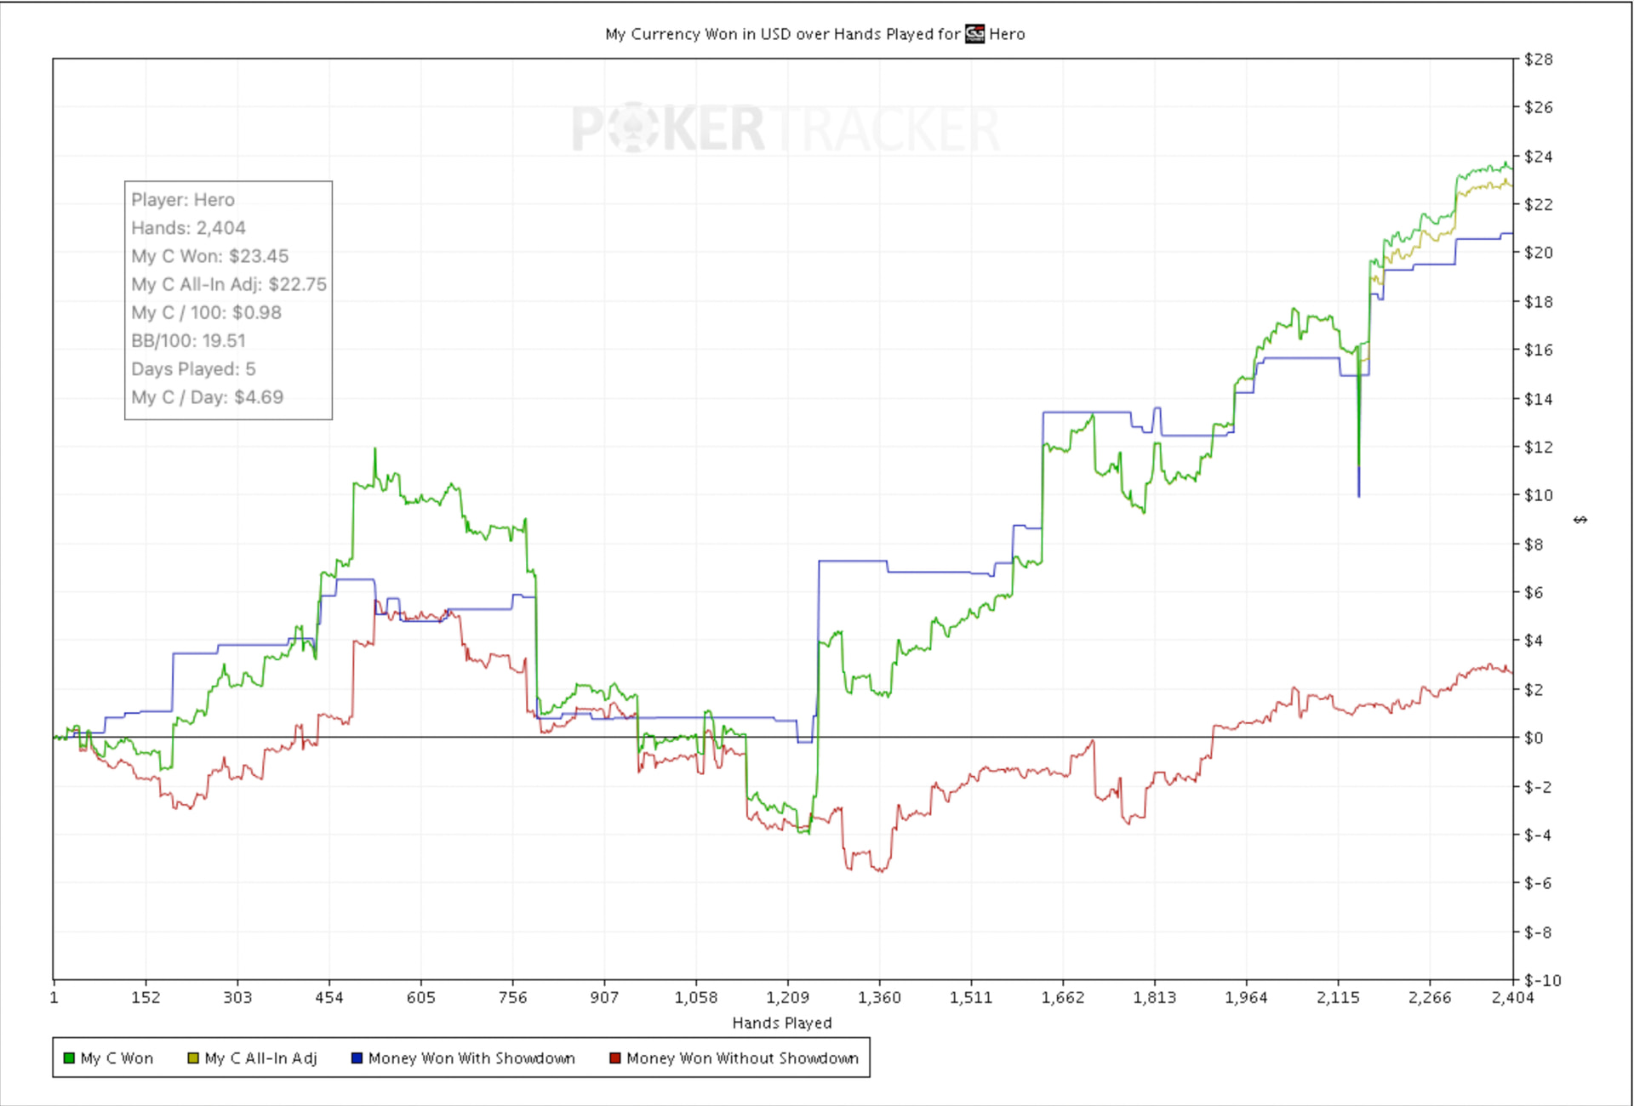This screenshot has width=1634, height=1106.
Task: Click the 2,266 hands x-axis label
Action: pos(1430,997)
